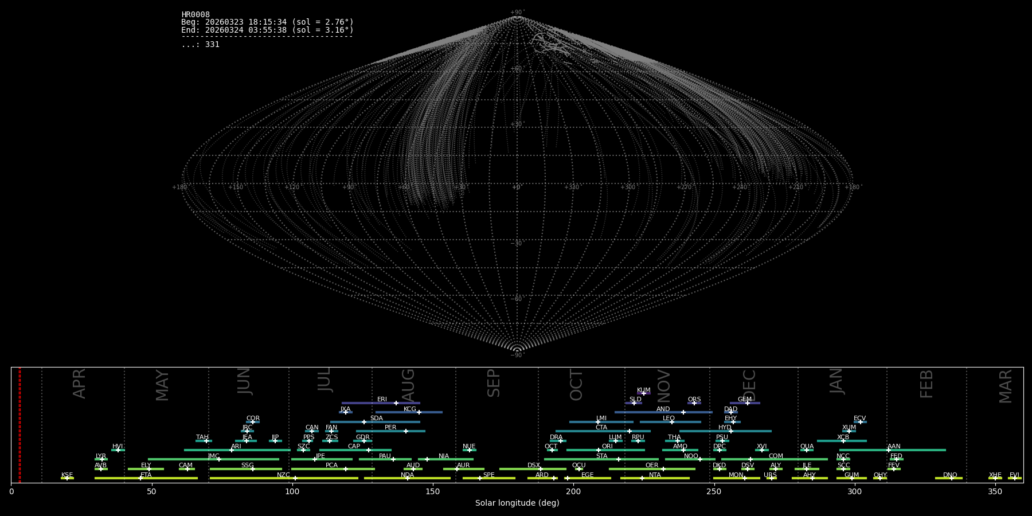This screenshot has height=516, width=1032.
Task: Click the ARI activity bar
Action: tap(237, 450)
